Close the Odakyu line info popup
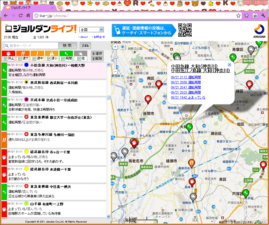This screenshot has height=225, width=269. point(229,65)
